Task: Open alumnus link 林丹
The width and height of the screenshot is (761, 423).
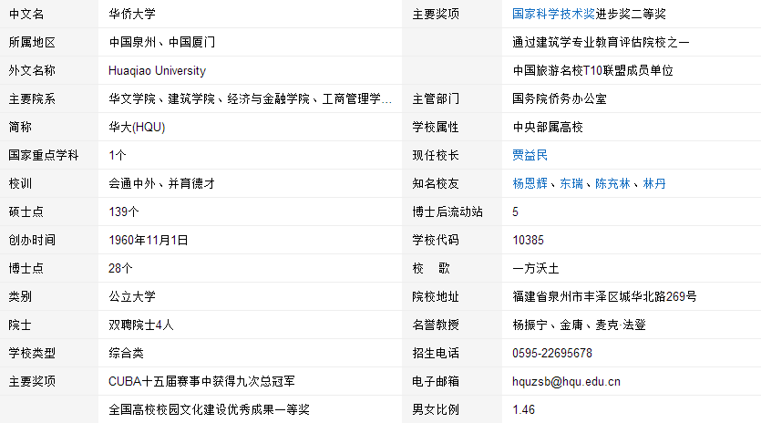Action: (x=654, y=183)
